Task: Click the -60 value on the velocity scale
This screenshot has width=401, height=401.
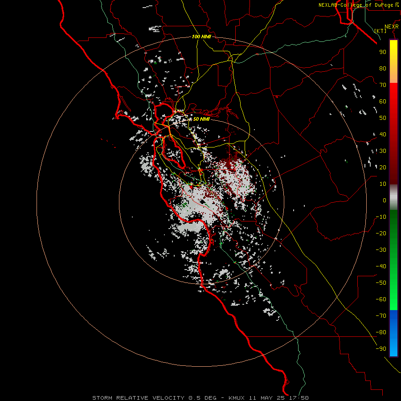Action: (x=381, y=299)
